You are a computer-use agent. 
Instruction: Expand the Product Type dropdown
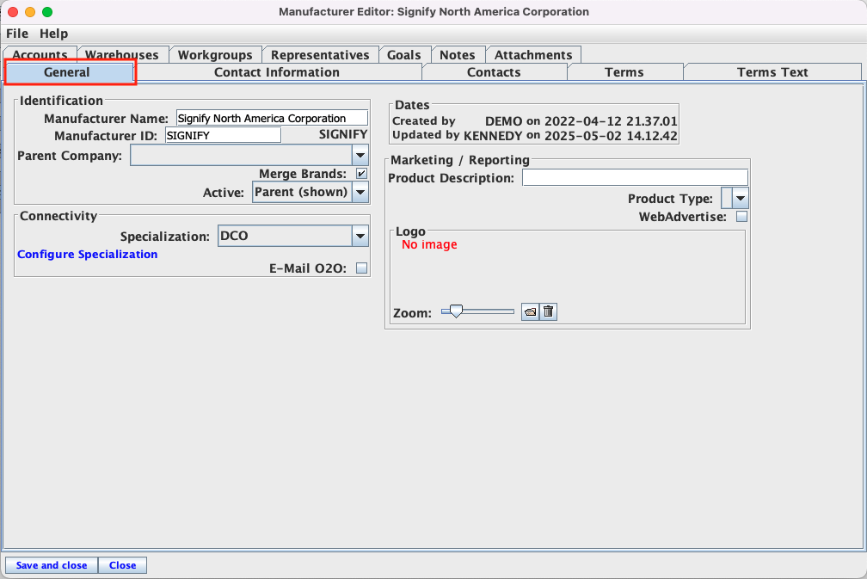coord(741,198)
